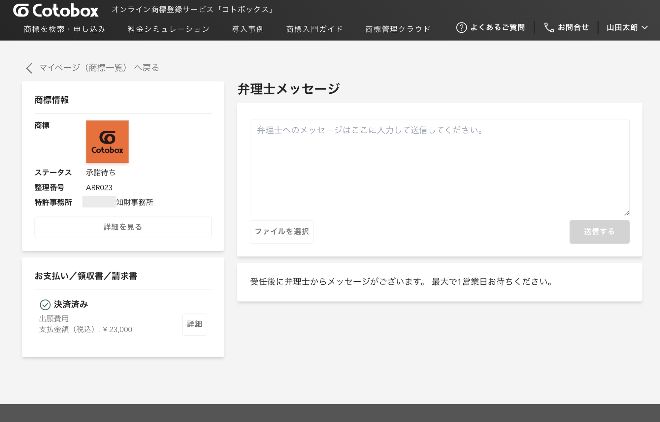
Task: Expand the 山田太朗 user dropdown
Action: tap(627, 27)
